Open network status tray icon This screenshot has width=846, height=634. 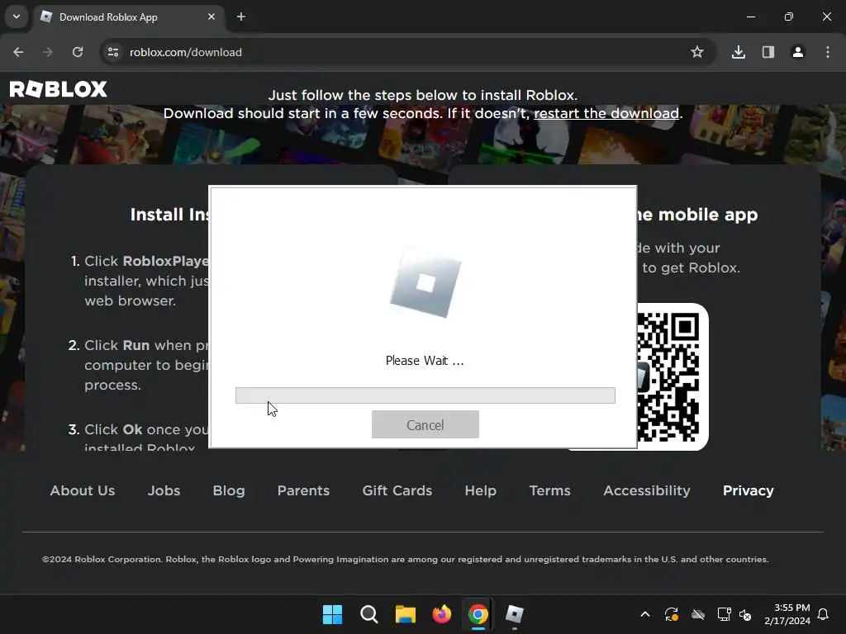point(724,614)
